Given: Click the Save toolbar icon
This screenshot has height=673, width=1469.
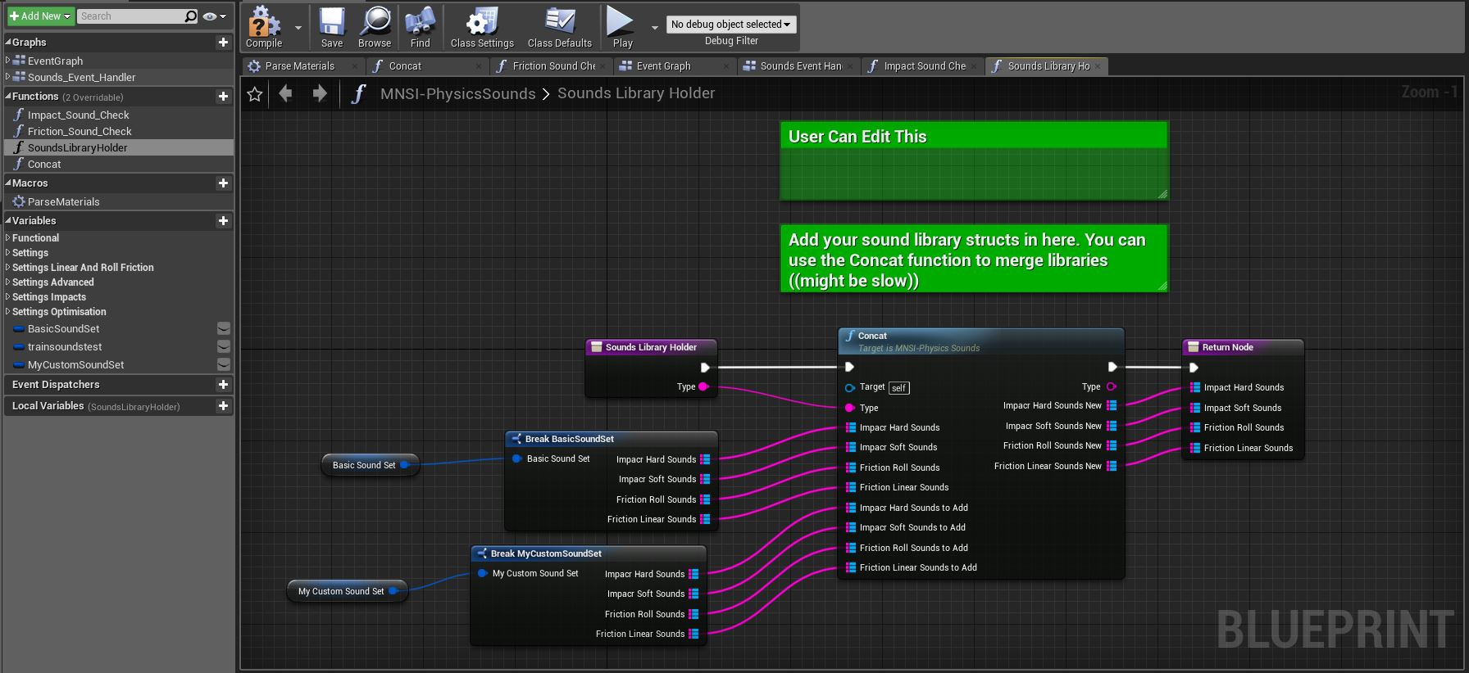Looking at the screenshot, I should coord(332,23).
